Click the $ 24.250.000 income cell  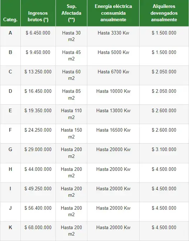pos(38,130)
